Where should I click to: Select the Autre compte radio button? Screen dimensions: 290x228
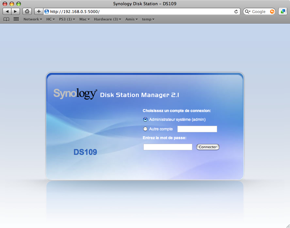pyautogui.click(x=145, y=129)
